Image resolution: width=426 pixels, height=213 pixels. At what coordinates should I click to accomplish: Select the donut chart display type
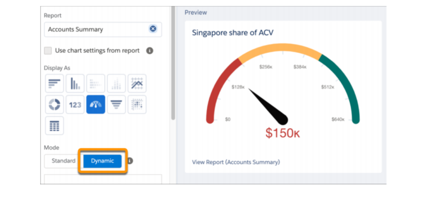click(x=54, y=104)
